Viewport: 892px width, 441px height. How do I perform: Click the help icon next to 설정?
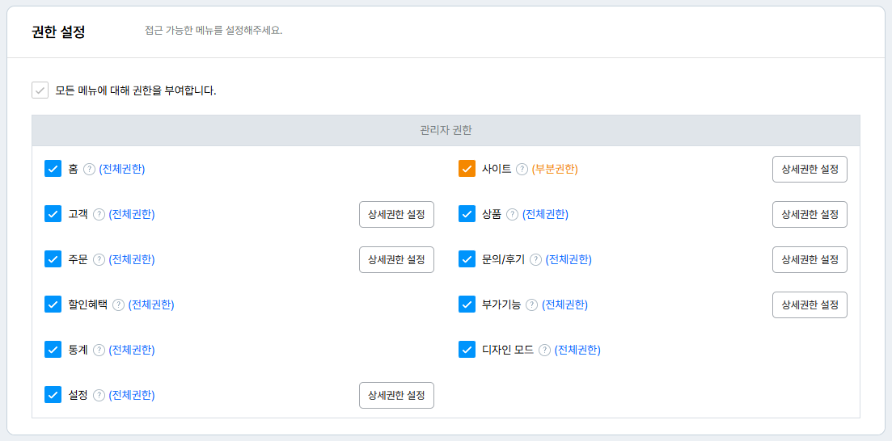pos(99,395)
